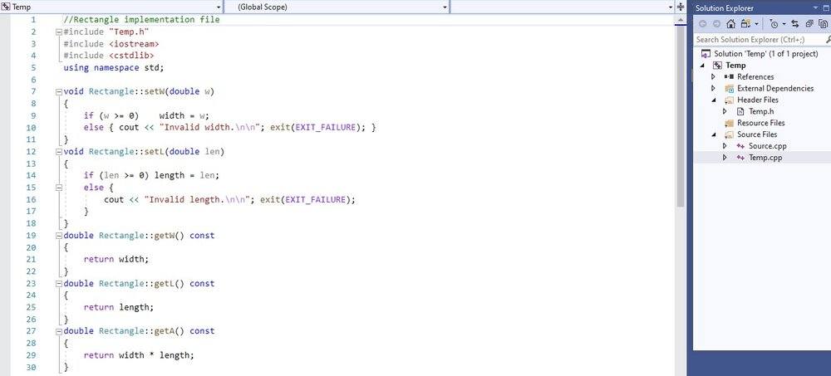831x376 pixels.
Task: Click the Source Files filter icon
Action: click(729, 134)
